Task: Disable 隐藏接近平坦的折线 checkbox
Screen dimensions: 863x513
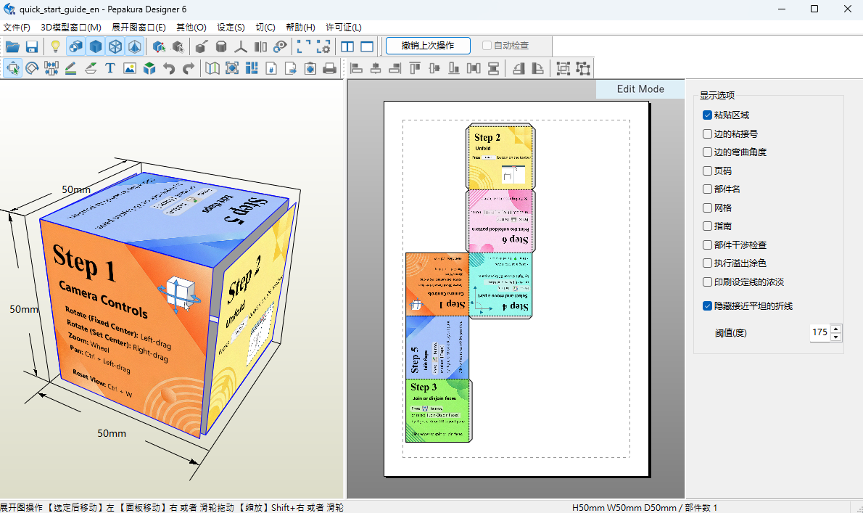Action: coord(707,305)
